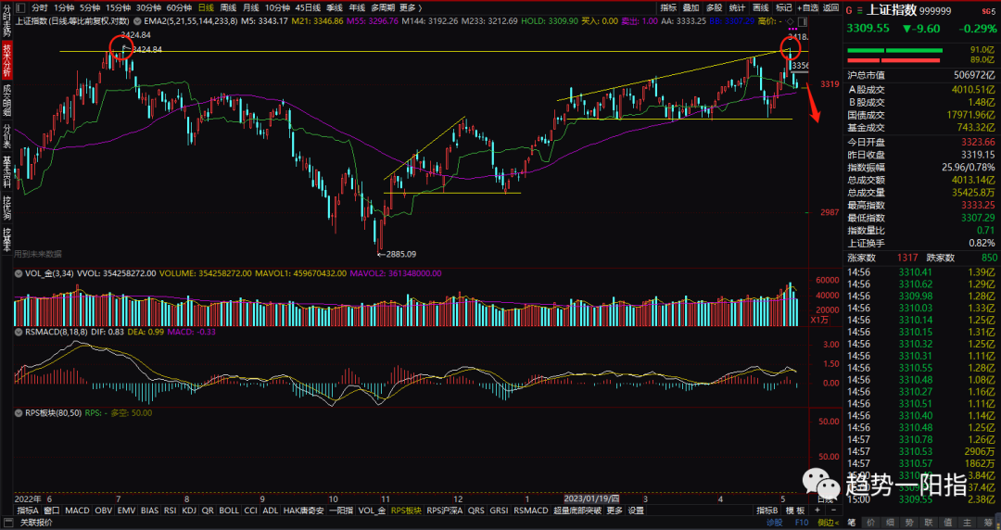Click the 画线 toolbar button
1001x530 pixels.
point(761,7)
